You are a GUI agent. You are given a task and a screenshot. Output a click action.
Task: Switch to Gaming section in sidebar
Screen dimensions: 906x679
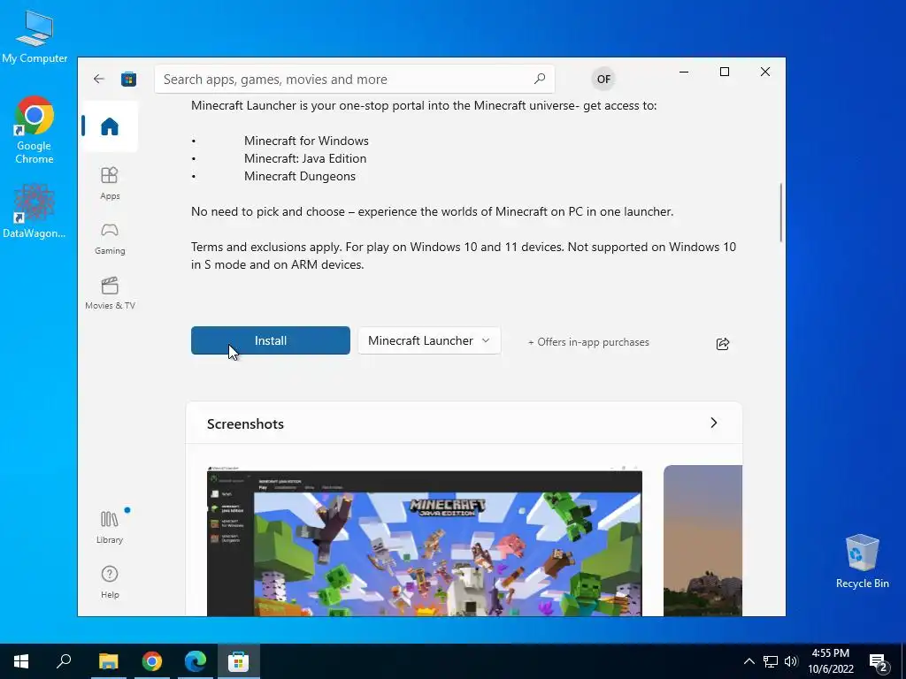tap(110, 239)
